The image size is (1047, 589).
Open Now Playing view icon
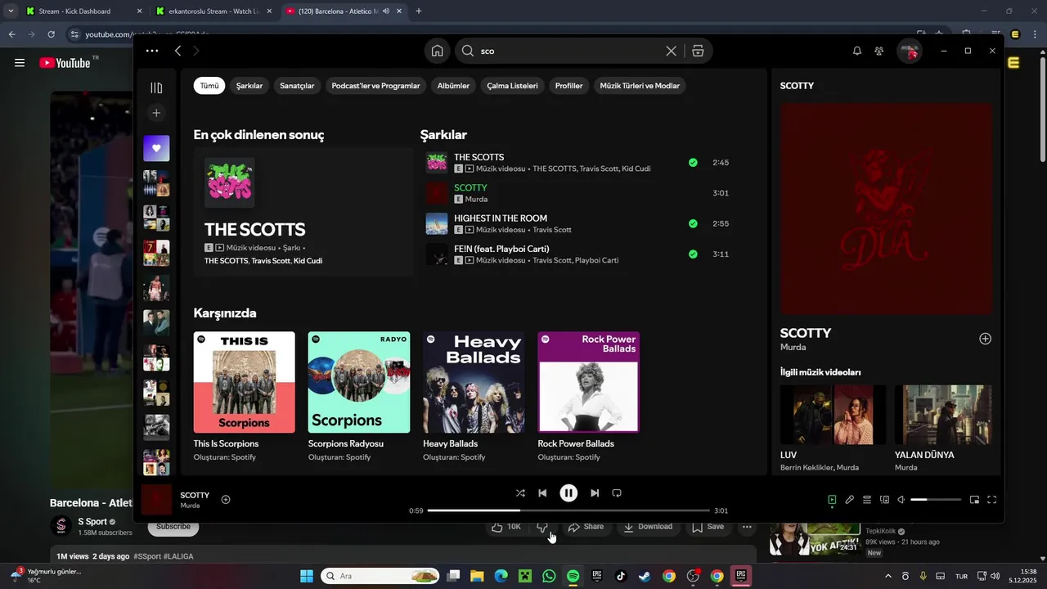coord(832,500)
